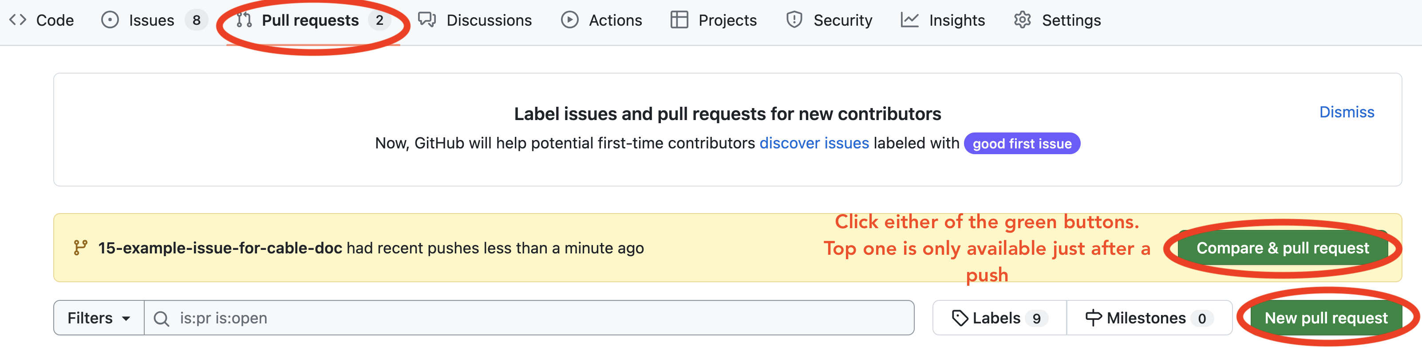Click the Code brackets icon
Screen dimensions: 1422x350
pyautogui.click(x=18, y=20)
